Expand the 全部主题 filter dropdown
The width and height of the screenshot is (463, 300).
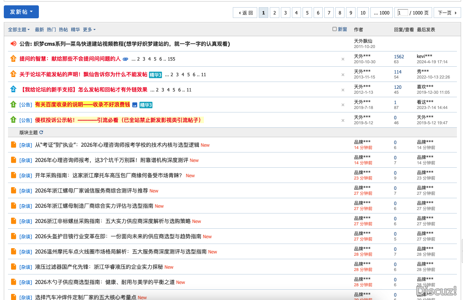click(19, 29)
